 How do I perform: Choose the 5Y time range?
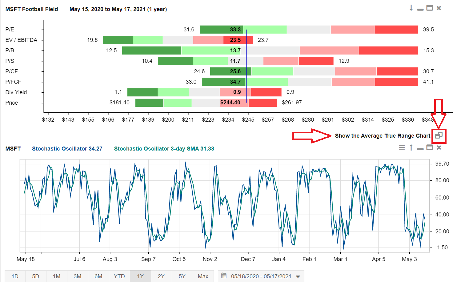tap(182, 276)
